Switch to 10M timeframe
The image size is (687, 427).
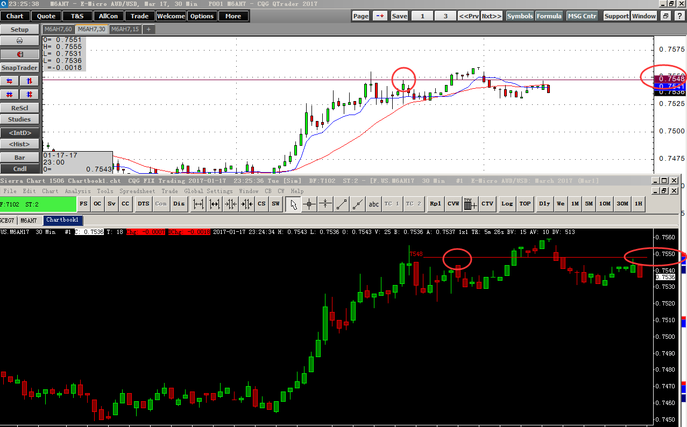click(605, 204)
